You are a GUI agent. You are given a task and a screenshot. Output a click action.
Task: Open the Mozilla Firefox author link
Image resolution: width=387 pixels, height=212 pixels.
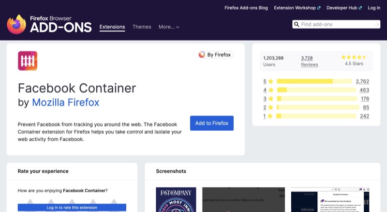point(65,103)
